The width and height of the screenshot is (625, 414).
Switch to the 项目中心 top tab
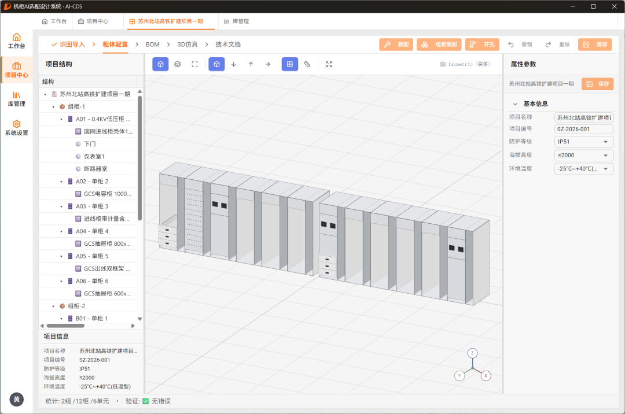pos(93,21)
